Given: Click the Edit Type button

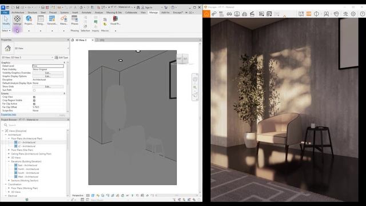Looking at the screenshot, I should coord(61,57).
